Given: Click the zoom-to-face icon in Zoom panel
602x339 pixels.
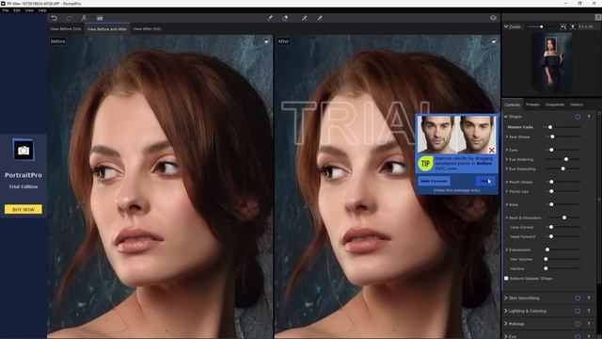Looking at the screenshot, I should point(572,26).
